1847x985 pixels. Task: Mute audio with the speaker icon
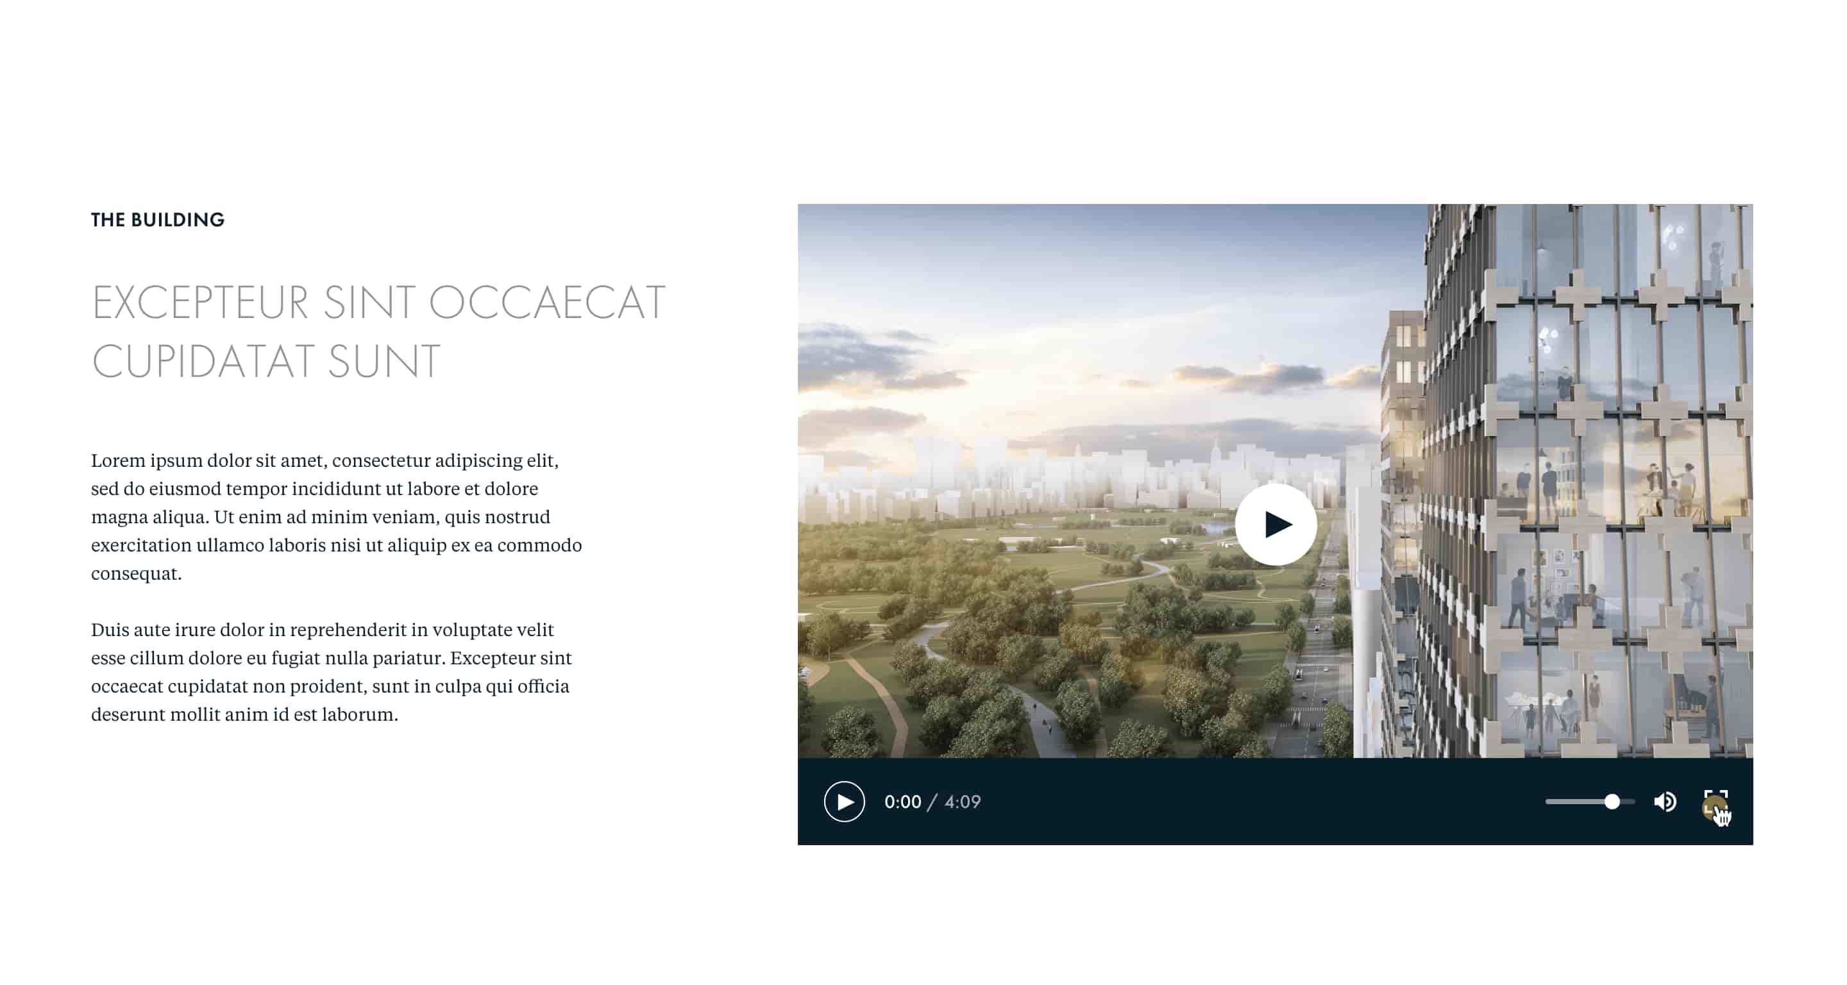(1664, 802)
